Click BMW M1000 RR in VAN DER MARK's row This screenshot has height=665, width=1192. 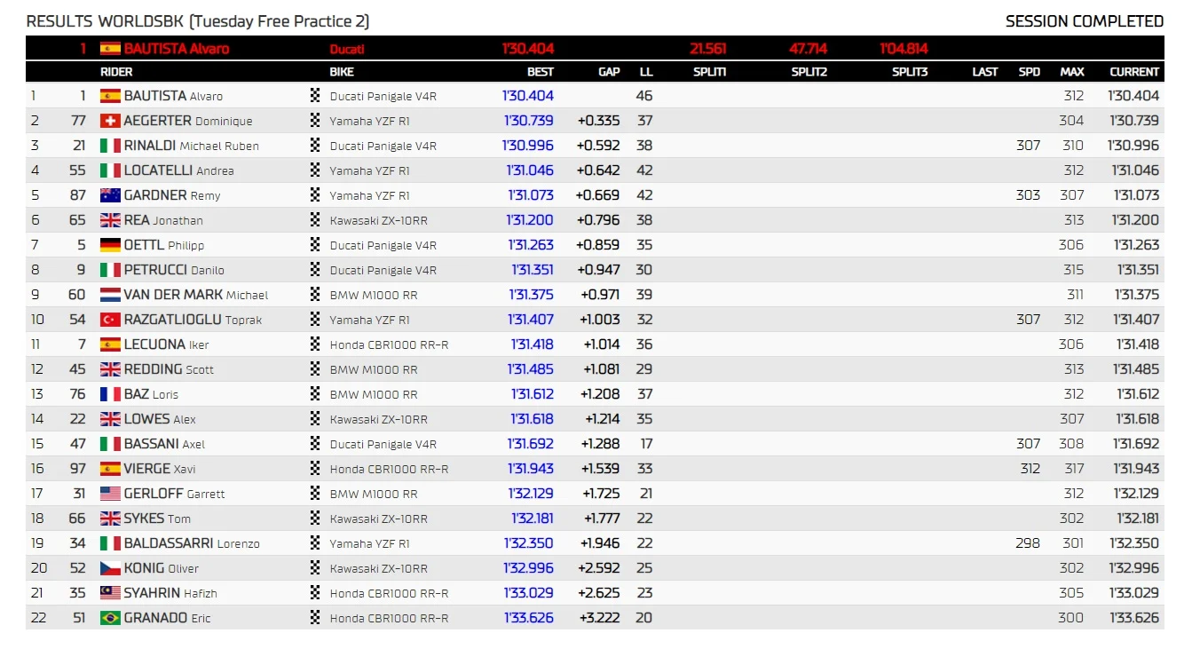click(x=374, y=295)
